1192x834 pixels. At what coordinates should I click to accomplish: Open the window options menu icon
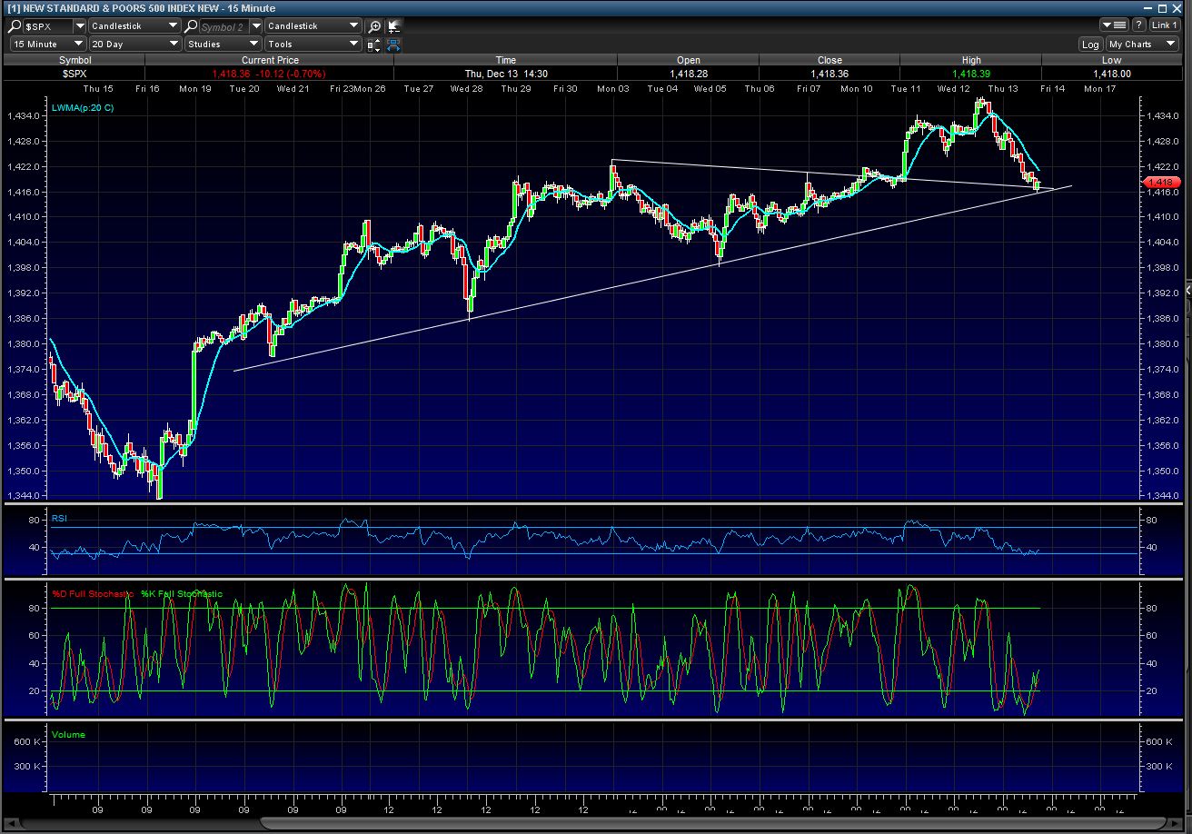coord(1114,25)
